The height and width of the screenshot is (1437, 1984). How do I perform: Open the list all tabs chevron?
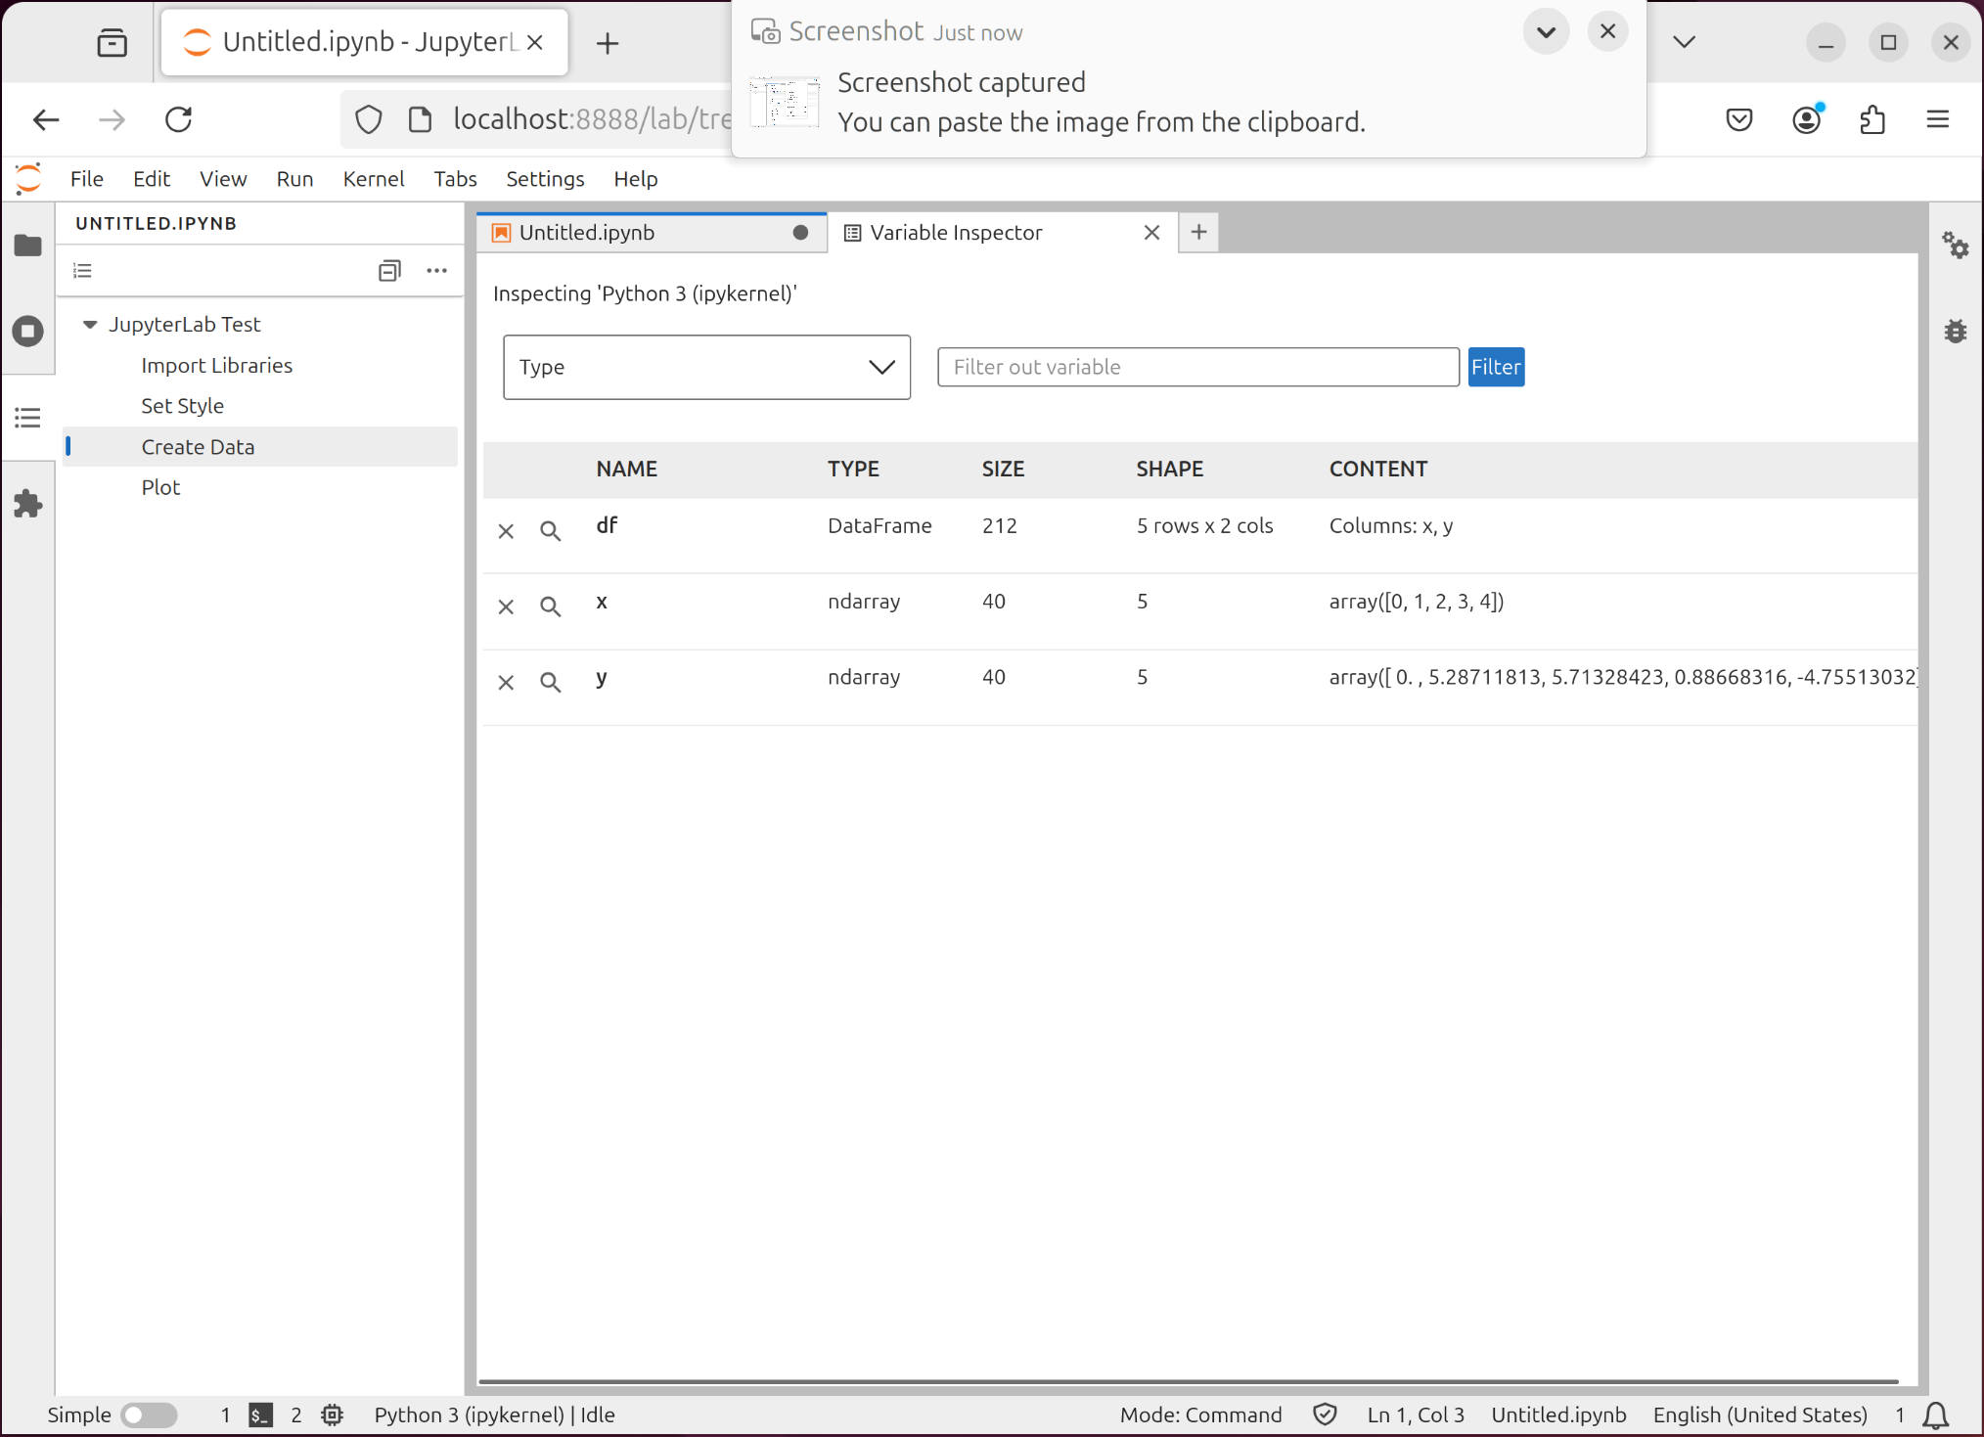pyautogui.click(x=1685, y=42)
